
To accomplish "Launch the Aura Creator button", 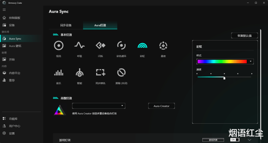I will pos(161,106).
